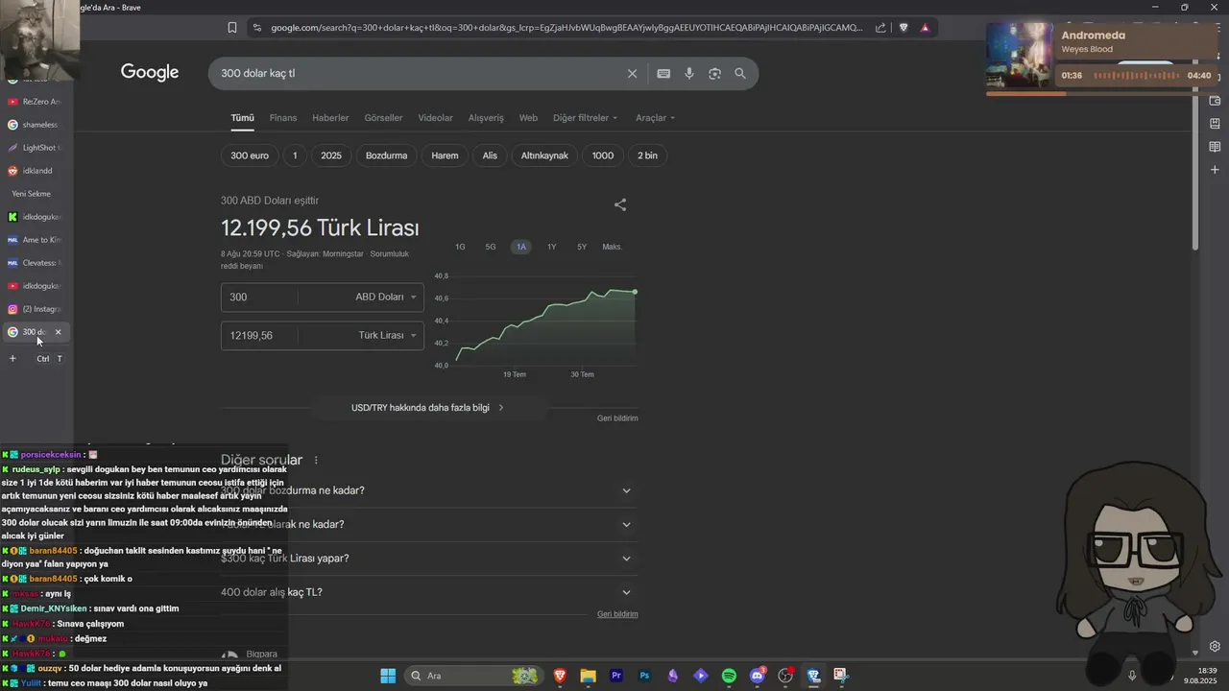Open Brave Wallet in the sidebar
The width and height of the screenshot is (1229, 691).
pos(1215,101)
